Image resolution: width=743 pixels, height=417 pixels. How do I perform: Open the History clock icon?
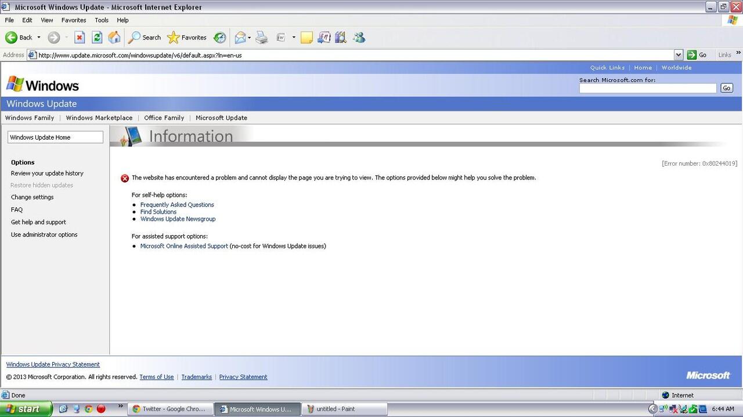(219, 38)
